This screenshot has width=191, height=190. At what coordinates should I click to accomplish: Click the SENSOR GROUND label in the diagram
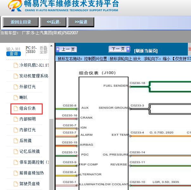tap(114, 108)
